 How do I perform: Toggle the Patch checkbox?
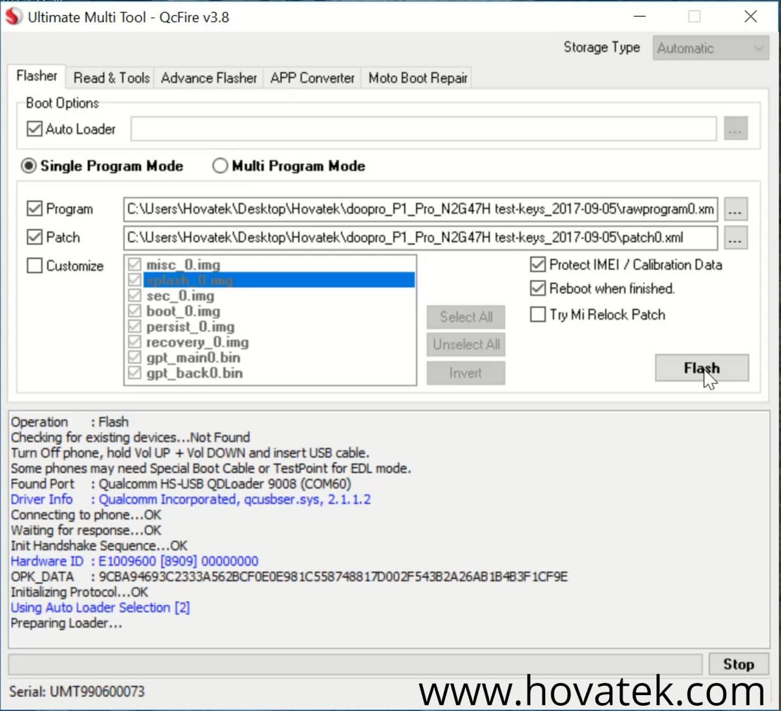click(34, 237)
